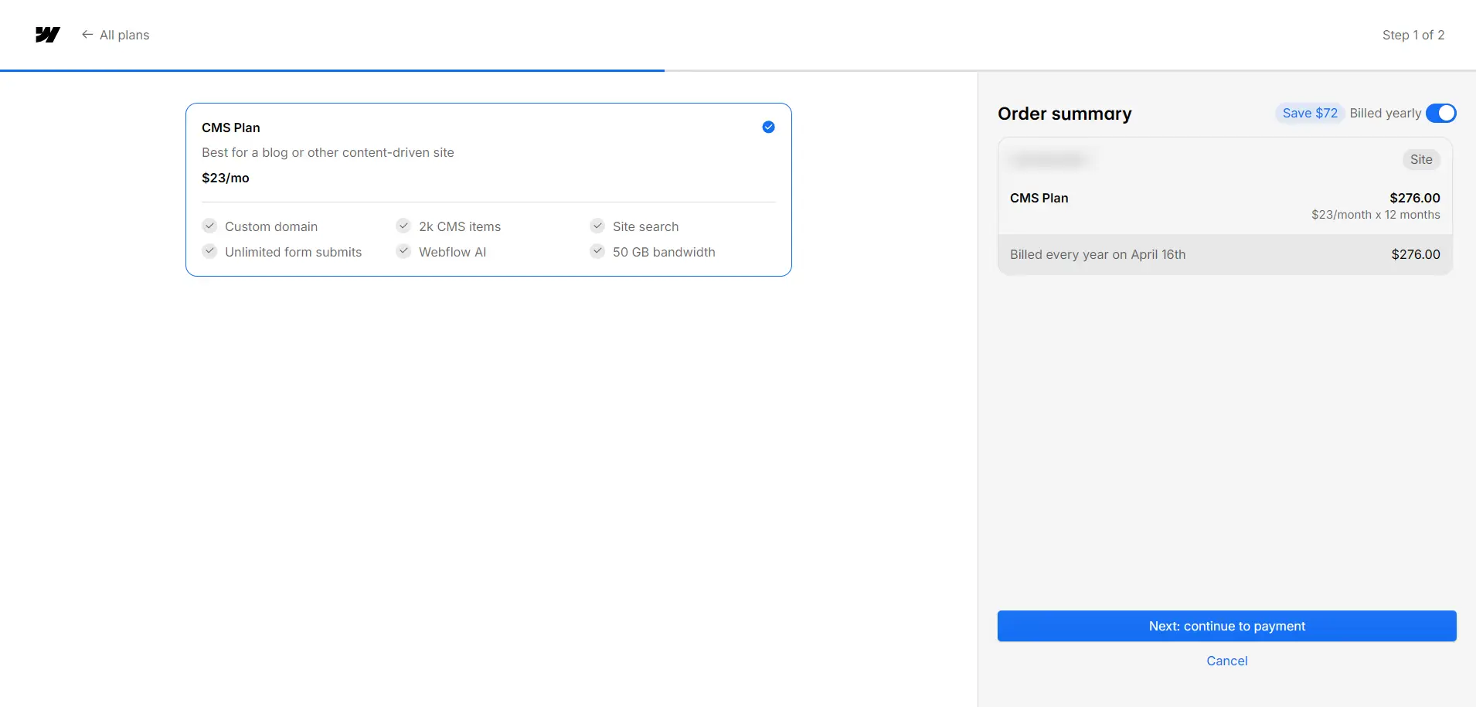Click the CMS Plan line in Order summary
Viewport: 1476px width, 707px height.
pyautogui.click(x=1039, y=198)
